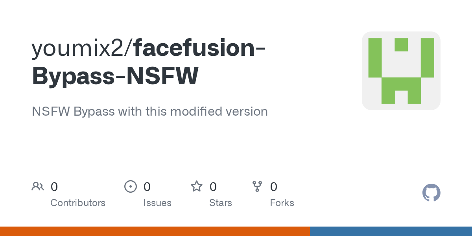Open the Issues label link

pos(157,203)
